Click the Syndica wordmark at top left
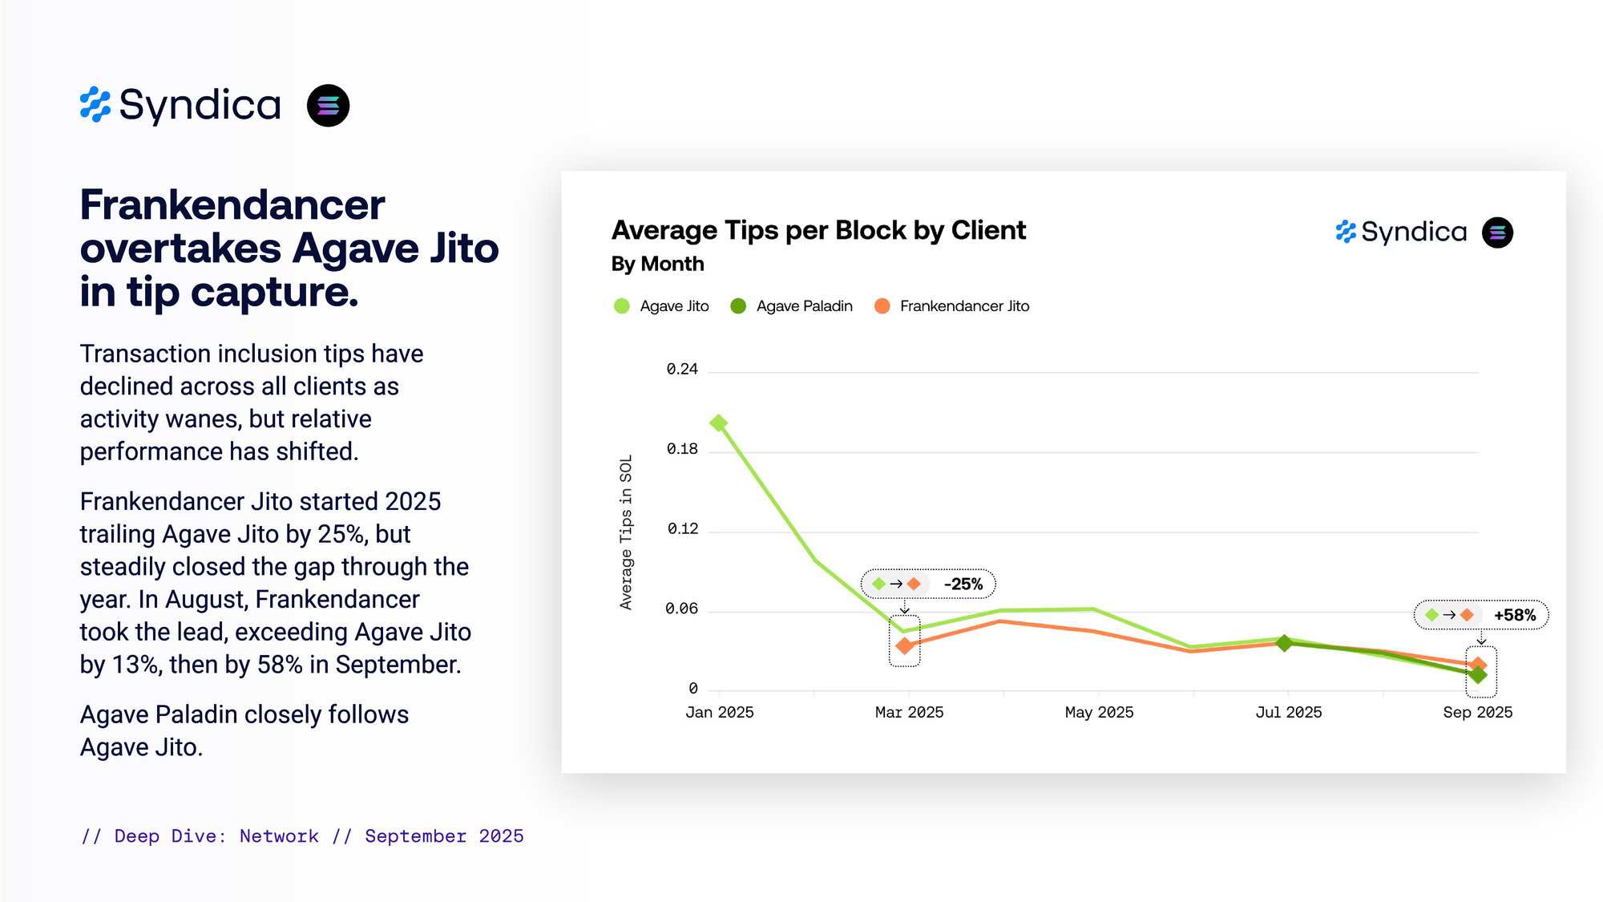 (200, 105)
